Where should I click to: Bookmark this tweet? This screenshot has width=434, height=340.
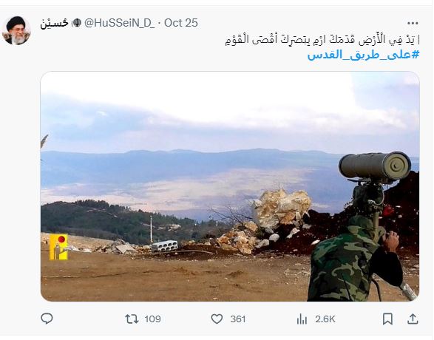coord(387,319)
